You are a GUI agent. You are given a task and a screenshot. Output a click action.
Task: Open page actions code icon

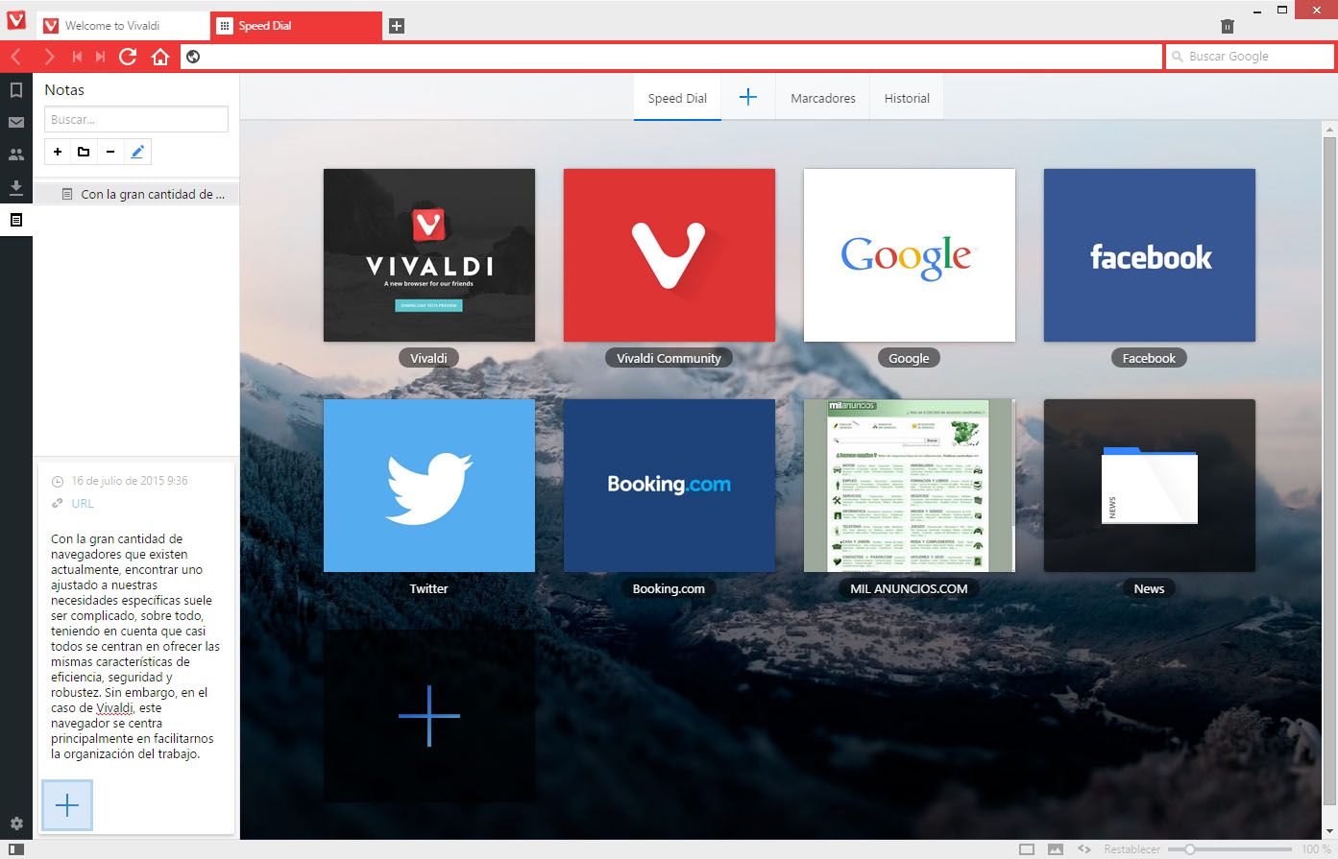pos(1084,849)
